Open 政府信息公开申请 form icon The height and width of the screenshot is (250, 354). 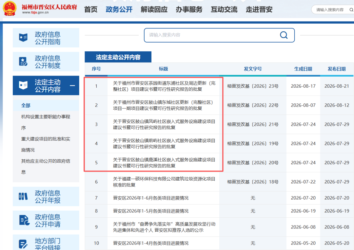pos(24,220)
